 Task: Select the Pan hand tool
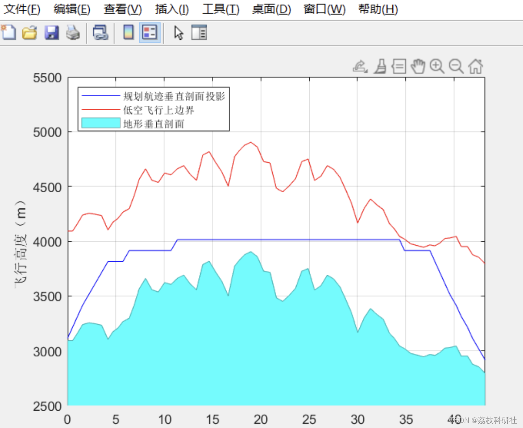click(418, 66)
